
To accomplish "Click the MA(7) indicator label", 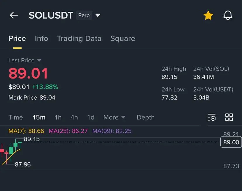I will click(26, 131).
